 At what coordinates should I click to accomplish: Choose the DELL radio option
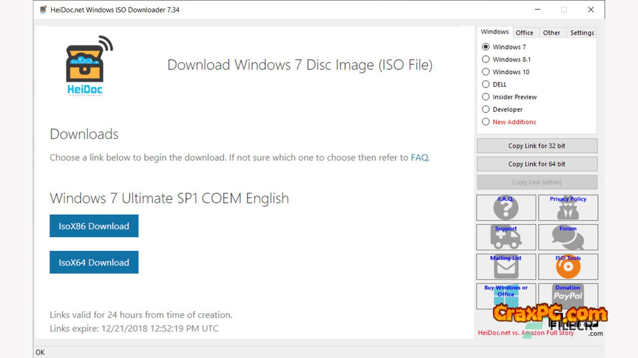(x=485, y=85)
